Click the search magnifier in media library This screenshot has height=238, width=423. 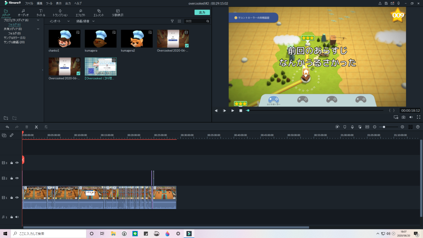[208, 21]
